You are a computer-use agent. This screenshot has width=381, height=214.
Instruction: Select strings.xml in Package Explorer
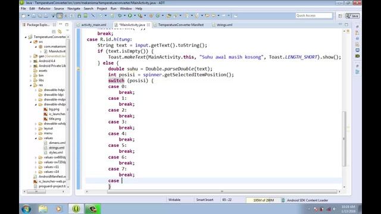[57, 148]
